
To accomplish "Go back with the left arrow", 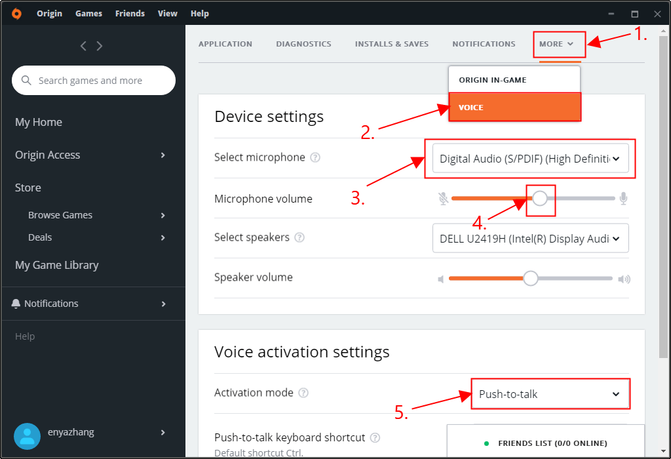I will [83, 46].
